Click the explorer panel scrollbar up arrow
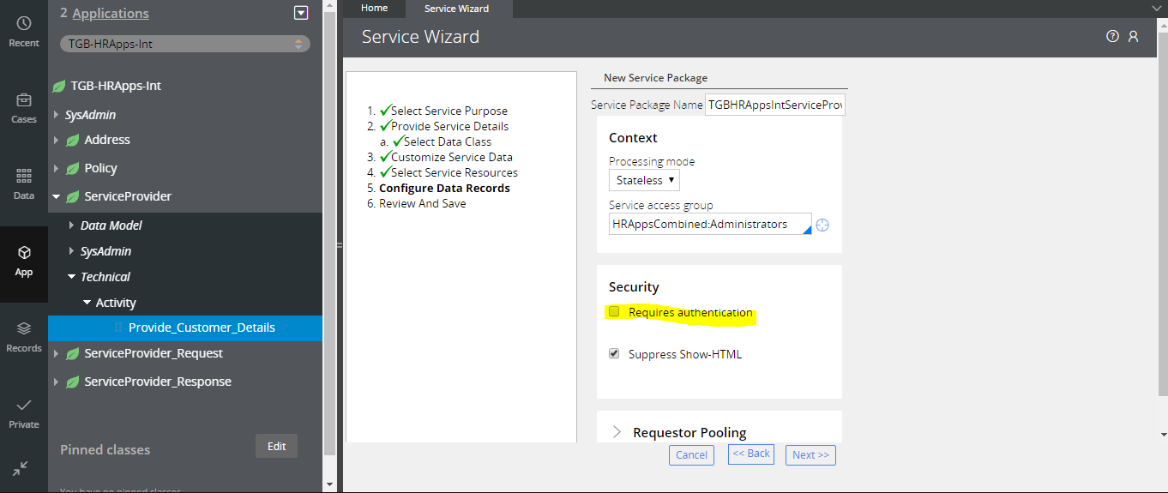Viewport: 1168px width, 493px height. click(330, 7)
